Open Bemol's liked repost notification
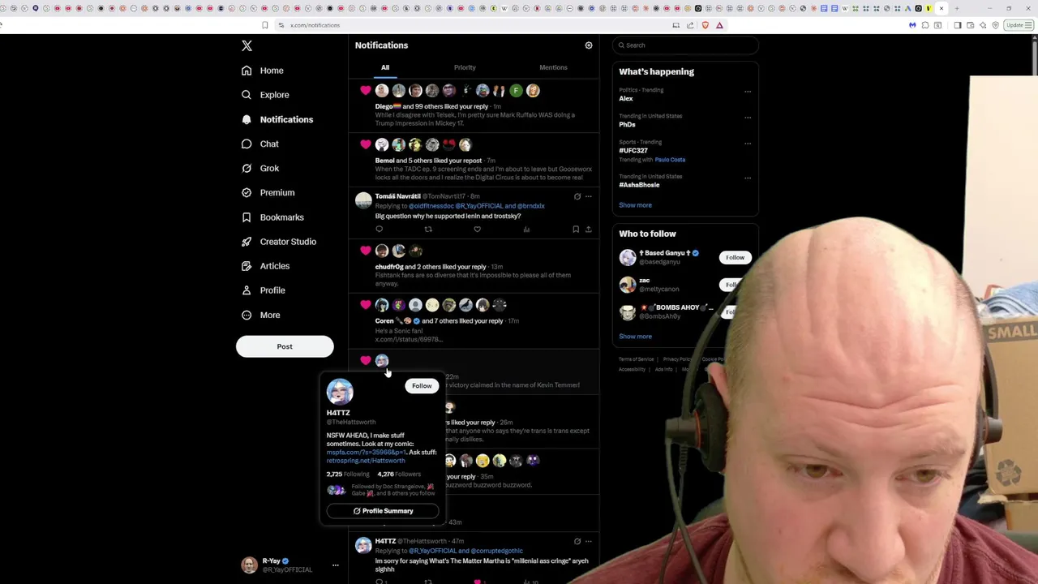The image size is (1038, 584). (474, 161)
